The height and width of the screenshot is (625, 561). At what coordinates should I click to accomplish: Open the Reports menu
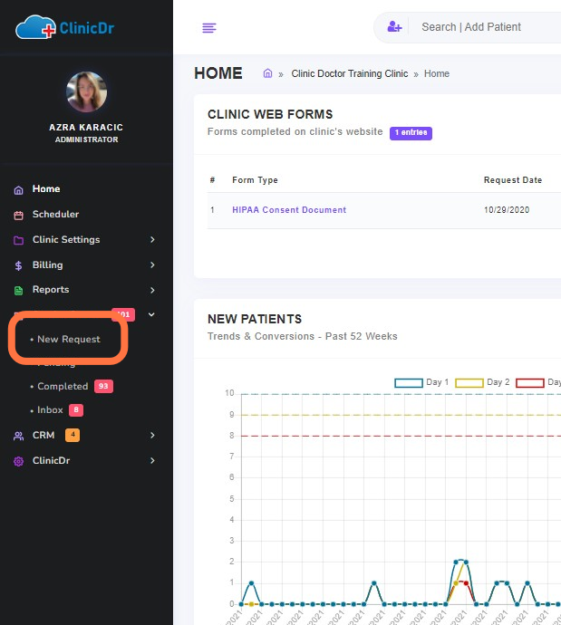[51, 289]
